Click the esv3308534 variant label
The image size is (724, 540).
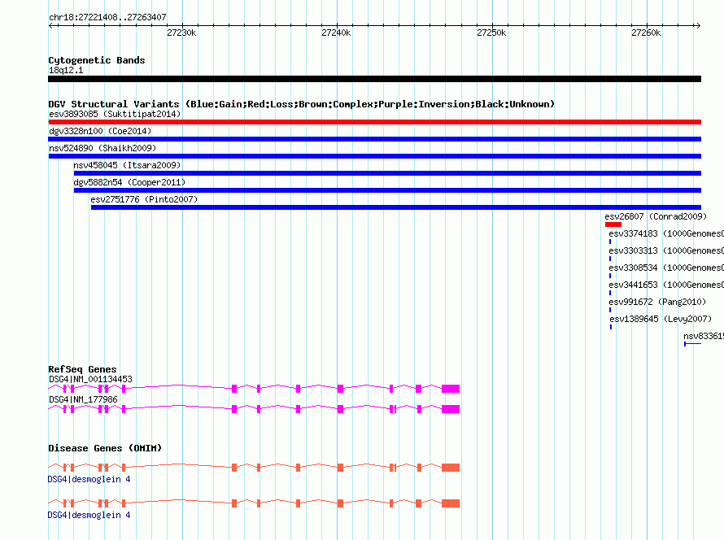click(666, 268)
